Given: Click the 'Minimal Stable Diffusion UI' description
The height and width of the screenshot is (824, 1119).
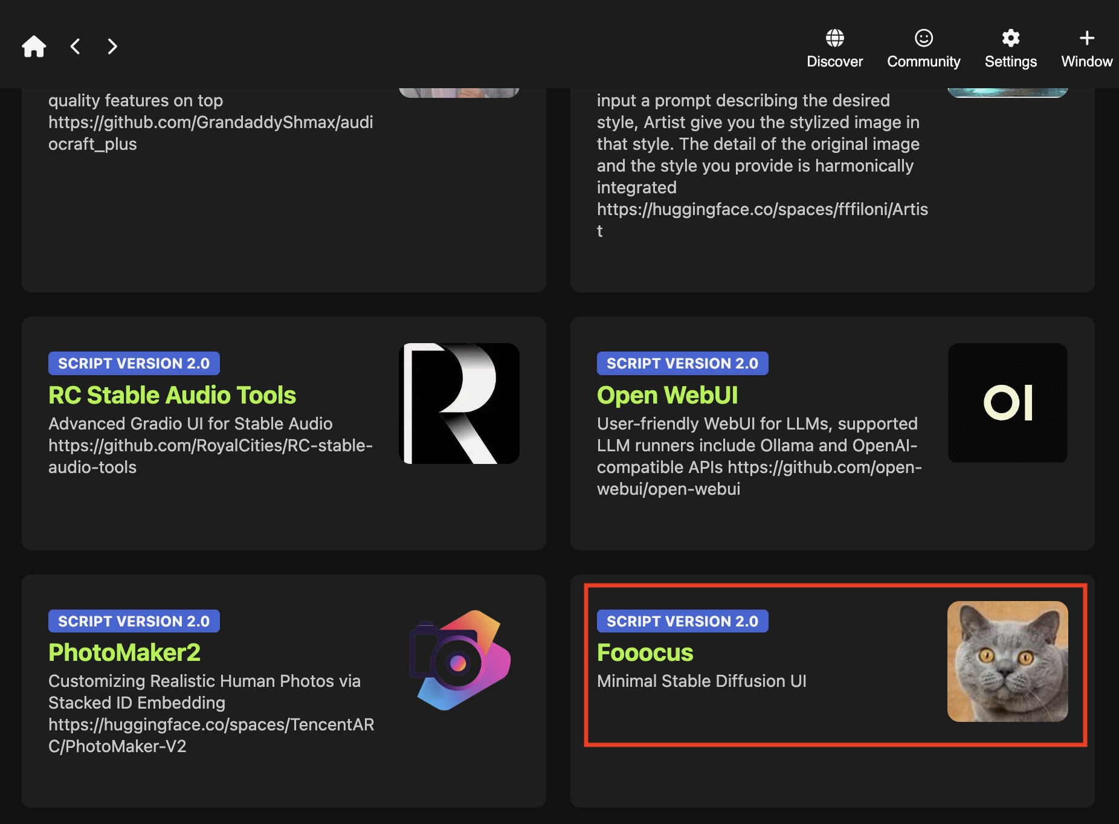Looking at the screenshot, I should 701,681.
